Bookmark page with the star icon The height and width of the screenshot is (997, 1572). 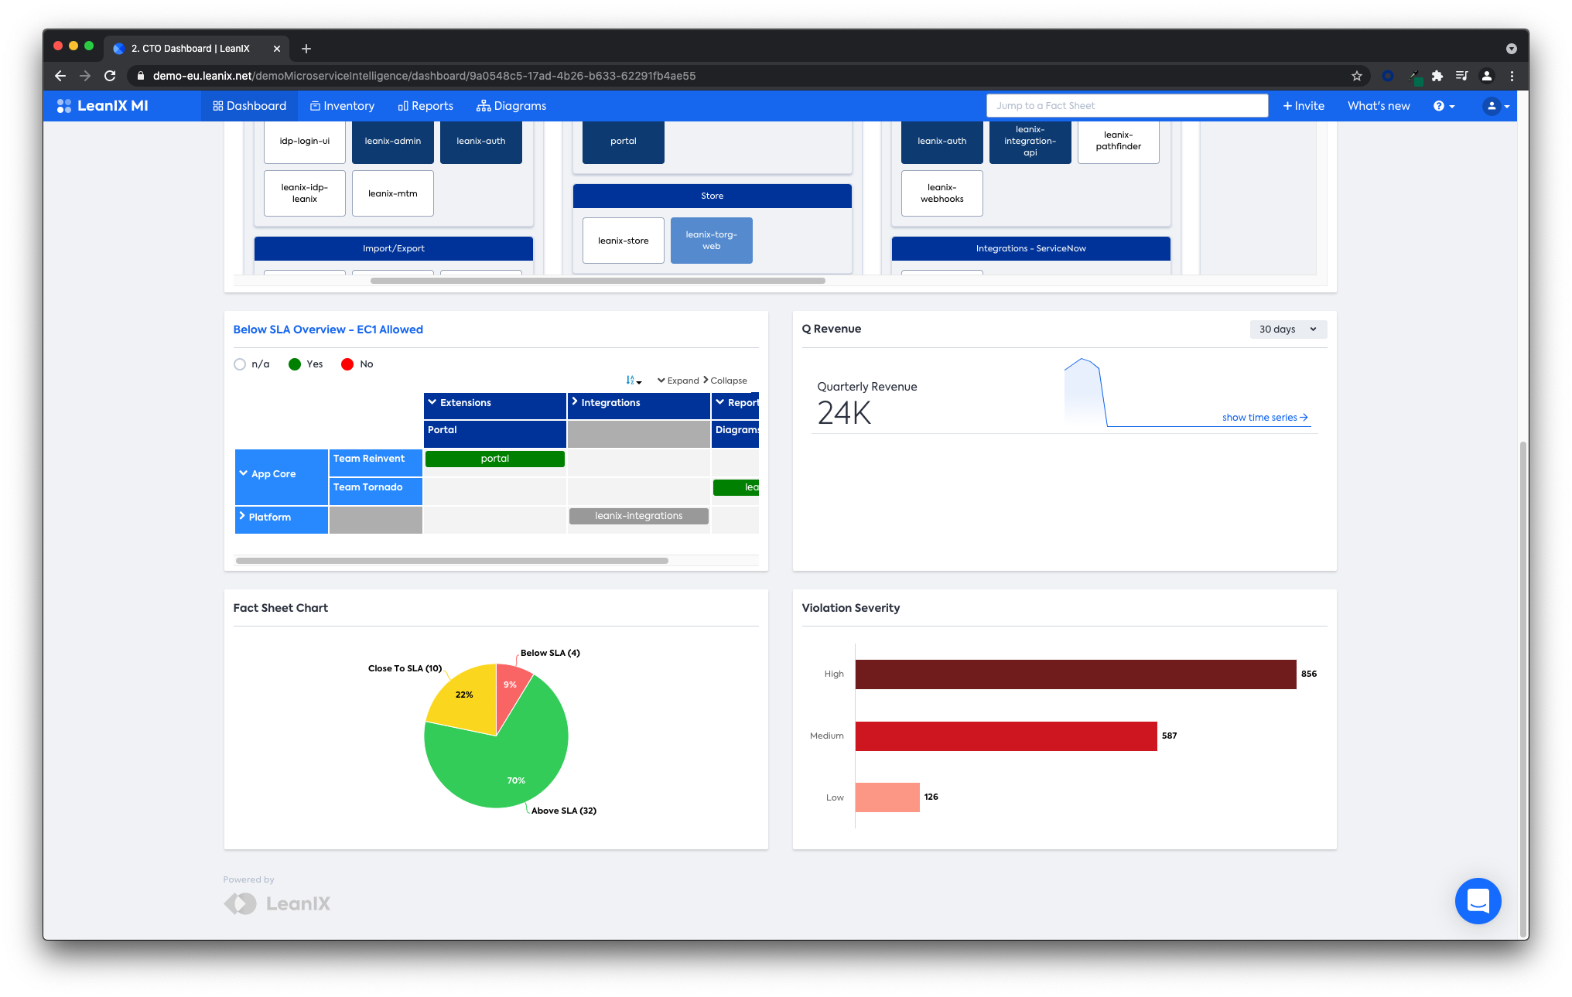(x=1356, y=76)
